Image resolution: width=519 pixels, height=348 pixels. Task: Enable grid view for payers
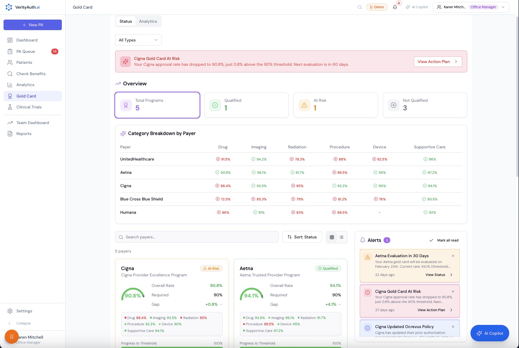pyautogui.click(x=332, y=237)
